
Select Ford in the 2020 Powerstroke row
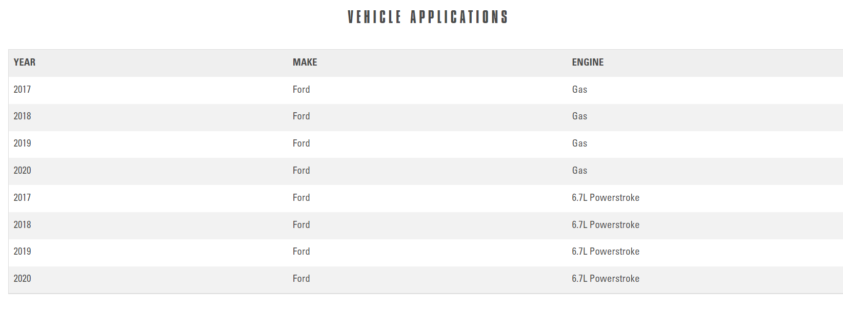pos(301,279)
